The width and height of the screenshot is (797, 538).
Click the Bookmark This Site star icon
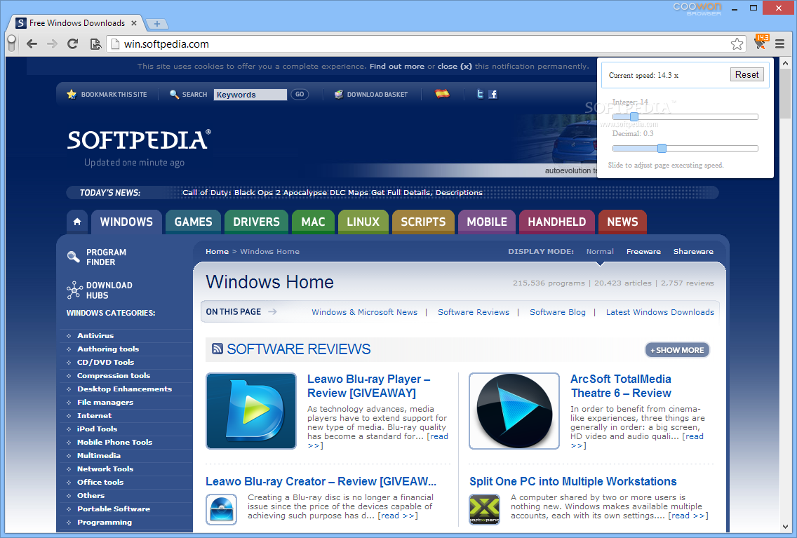tap(72, 94)
